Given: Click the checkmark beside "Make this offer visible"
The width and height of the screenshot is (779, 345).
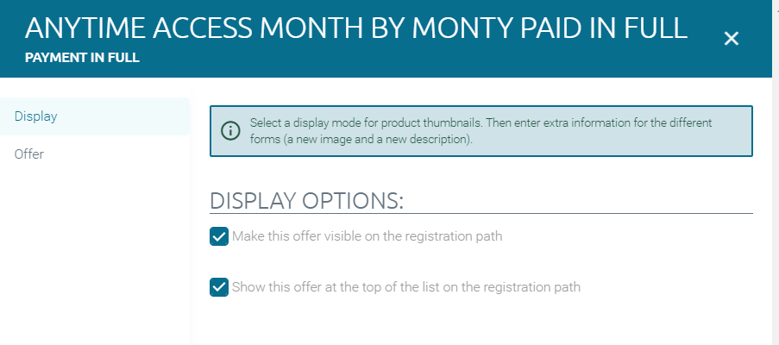Looking at the screenshot, I should 219,236.
